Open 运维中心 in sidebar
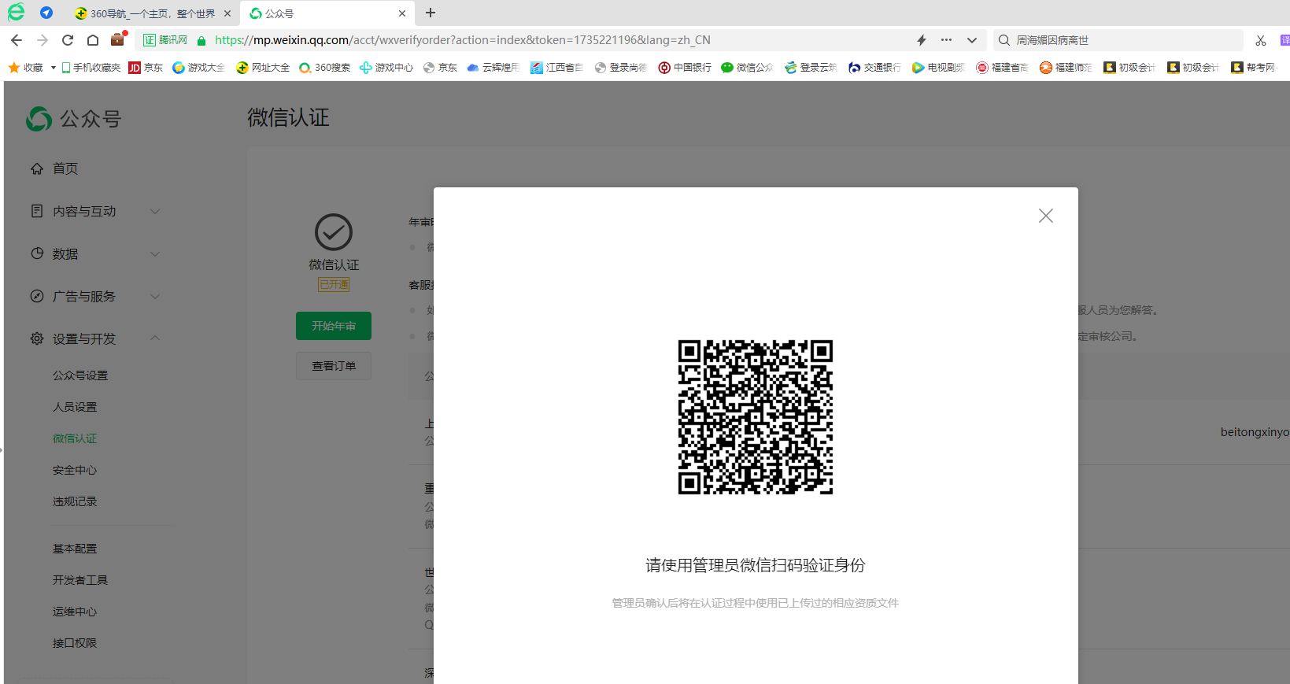Viewport: 1290px width, 684px height. coord(75,612)
